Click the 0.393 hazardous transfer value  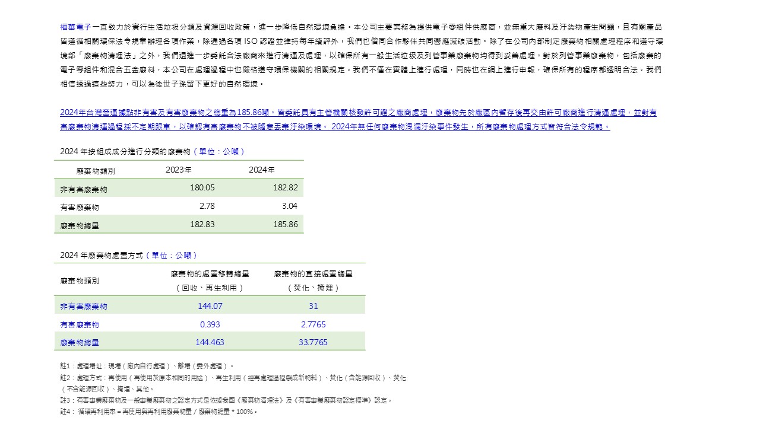pyautogui.click(x=210, y=325)
